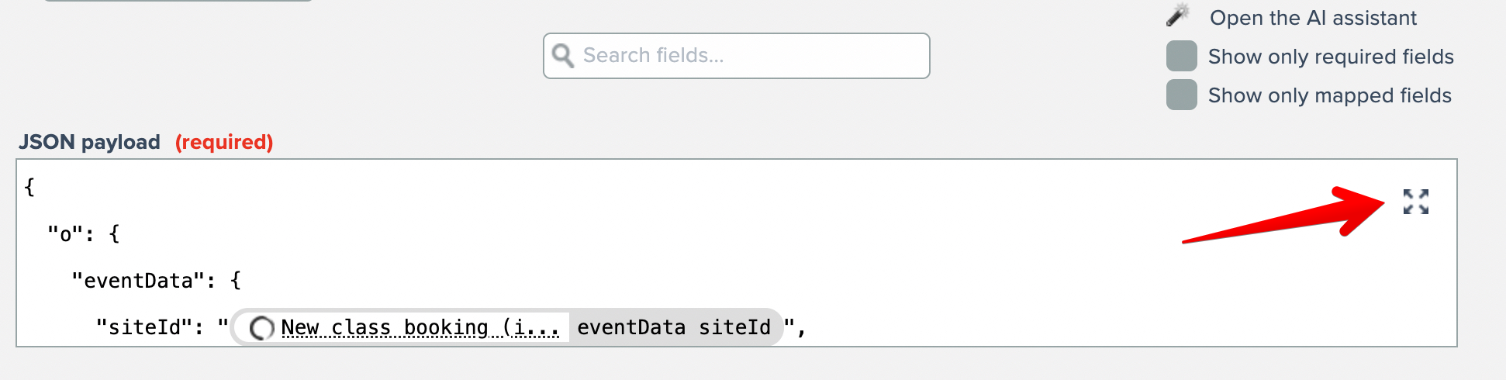This screenshot has height=380, width=1506.
Task: Click the circle icon in the mapped pill
Action: pyautogui.click(x=262, y=328)
